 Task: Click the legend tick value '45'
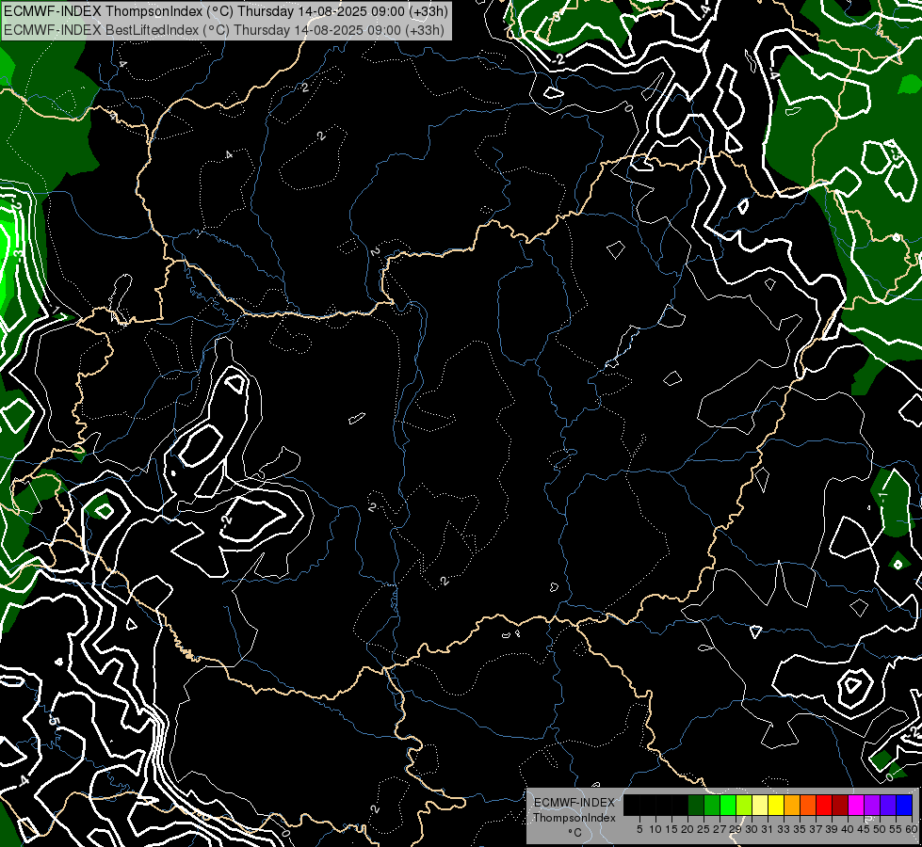point(864,829)
